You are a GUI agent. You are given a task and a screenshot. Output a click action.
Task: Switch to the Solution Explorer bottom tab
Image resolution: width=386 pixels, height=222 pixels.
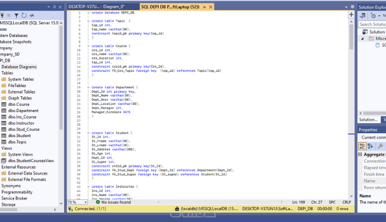[368, 120]
